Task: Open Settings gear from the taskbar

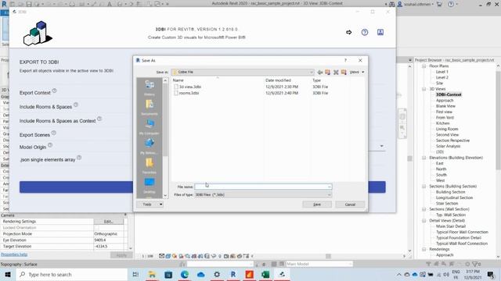Action: pyautogui.click(x=217, y=274)
